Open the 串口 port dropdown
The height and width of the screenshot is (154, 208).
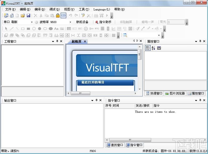point(32,22)
